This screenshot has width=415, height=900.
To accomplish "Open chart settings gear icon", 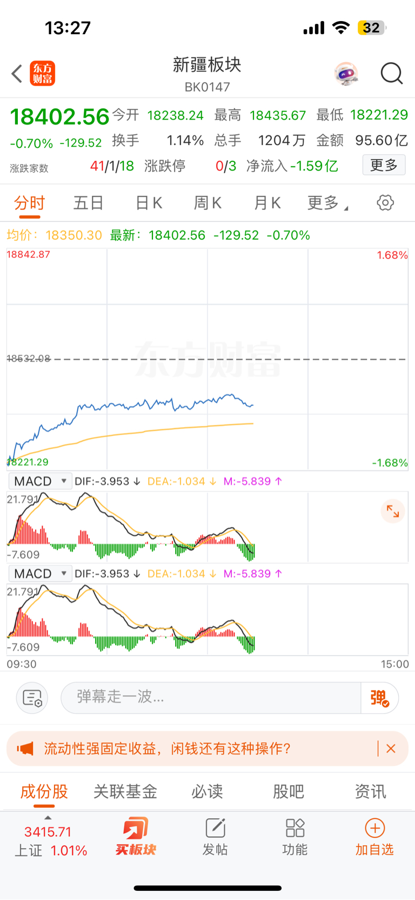I will [x=385, y=203].
